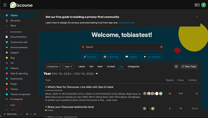Dismiss the privacy guide banner
This screenshot has width=208, height=118.
[x=197, y=16]
